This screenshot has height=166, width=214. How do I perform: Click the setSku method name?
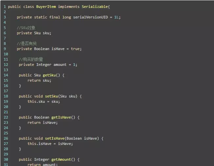[x=52, y=96]
